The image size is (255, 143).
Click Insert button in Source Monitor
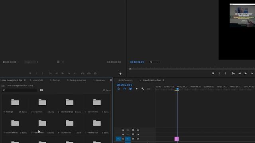[82, 73]
